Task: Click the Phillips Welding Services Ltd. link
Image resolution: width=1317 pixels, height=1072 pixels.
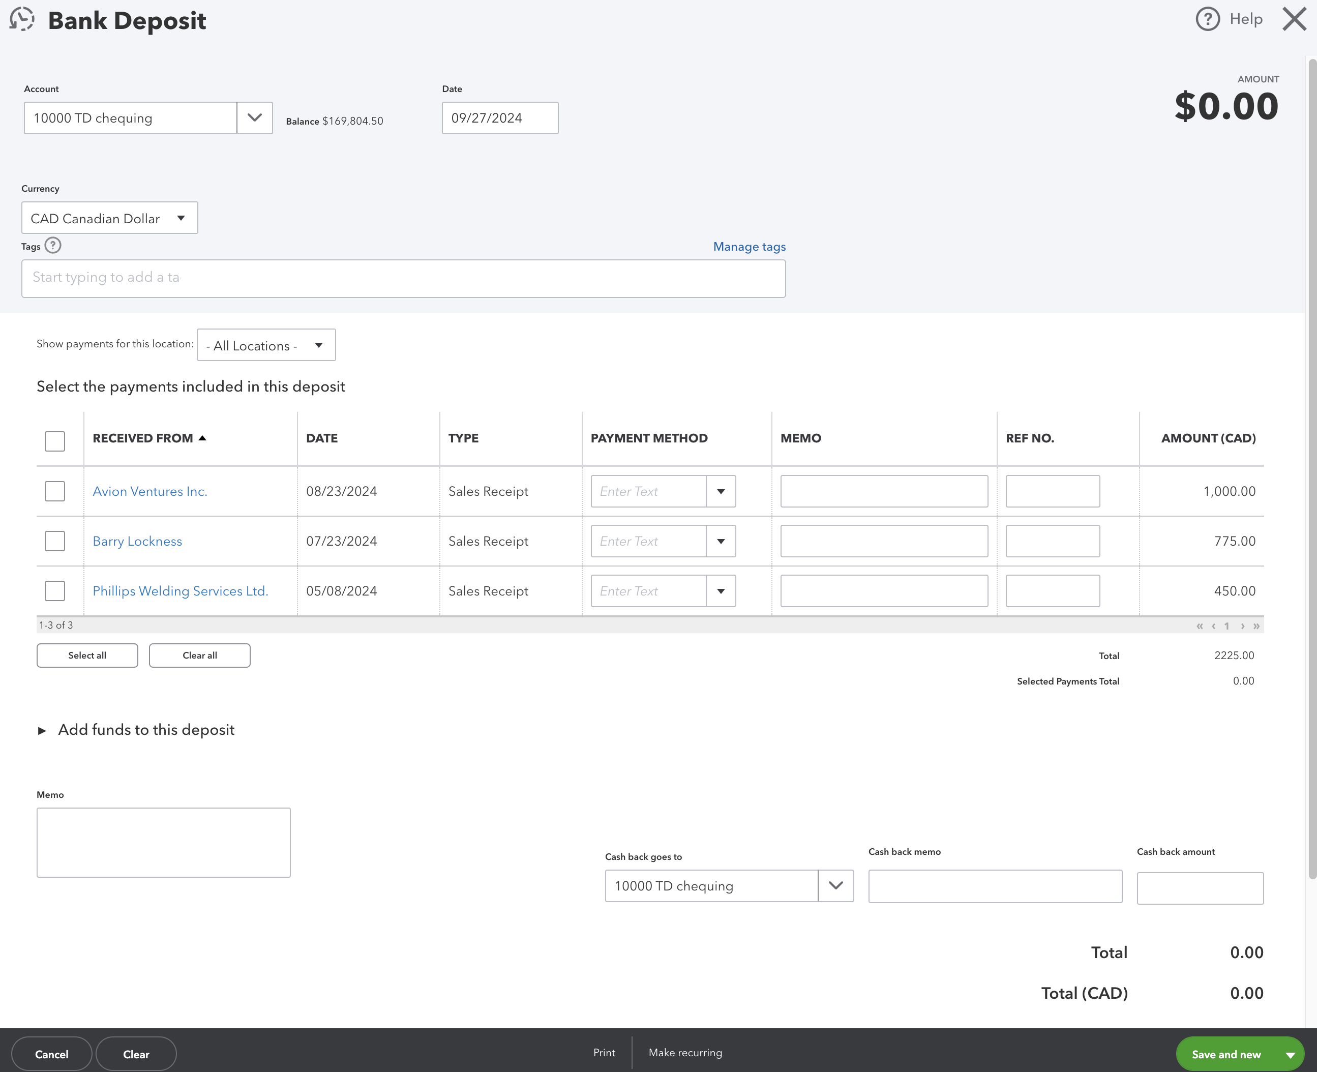Action: point(179,589)
